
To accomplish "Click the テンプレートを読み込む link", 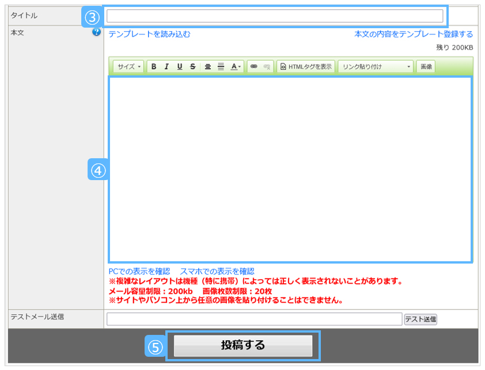I will (149, 34).
